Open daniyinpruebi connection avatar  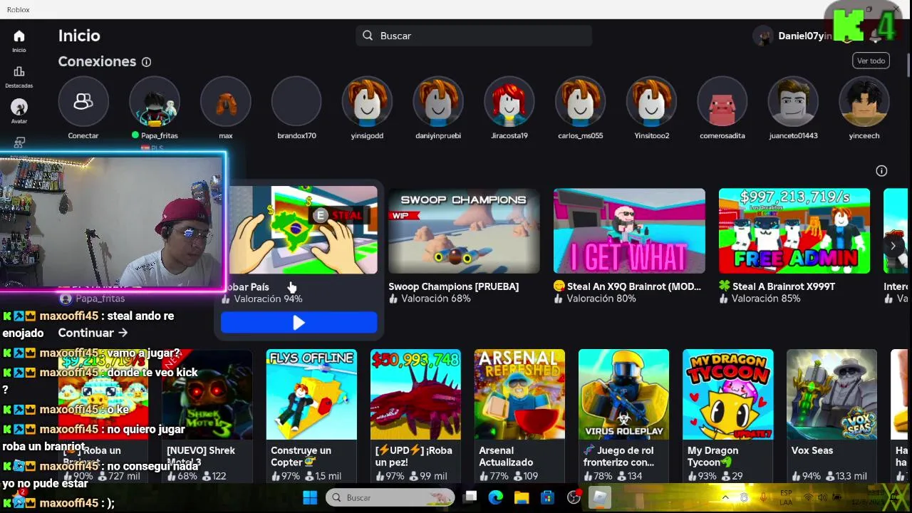(438, 102)
